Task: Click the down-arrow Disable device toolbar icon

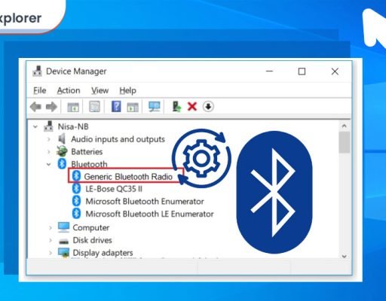Action: pos(208,107)
